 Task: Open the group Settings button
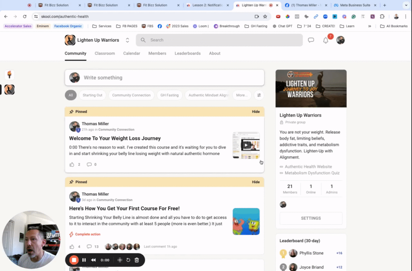tap(311, 218)
